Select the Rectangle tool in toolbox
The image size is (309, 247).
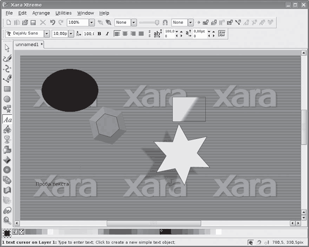(x=7, y=89)
